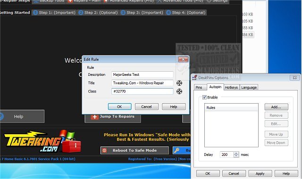This screenshot has width=302, height=179.
Task: Open Step 3: (Important) tab
Action: [142, 13]
